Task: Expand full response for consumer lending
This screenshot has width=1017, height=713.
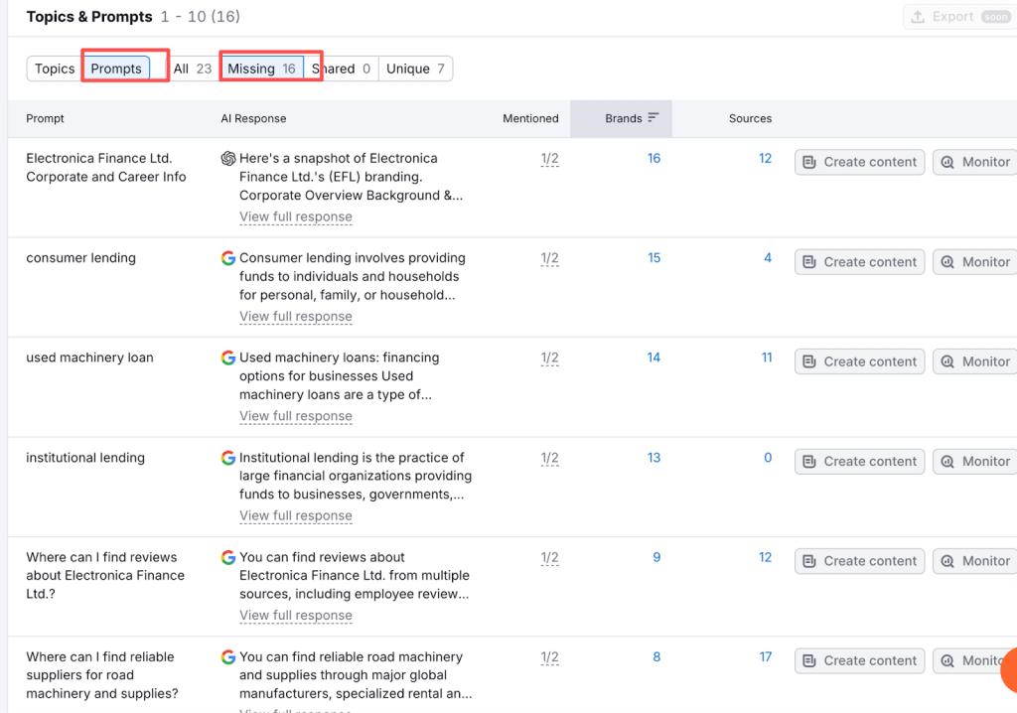Action: click(296, 317)
